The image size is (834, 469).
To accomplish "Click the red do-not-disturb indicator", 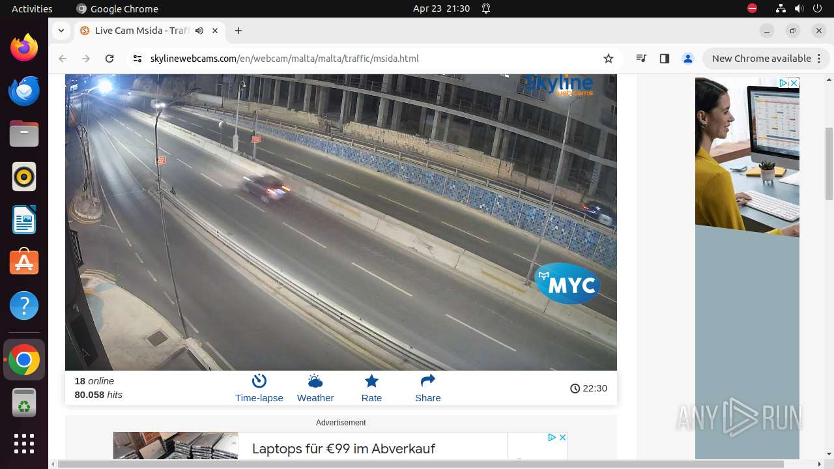I will click(x=752, y=8).
